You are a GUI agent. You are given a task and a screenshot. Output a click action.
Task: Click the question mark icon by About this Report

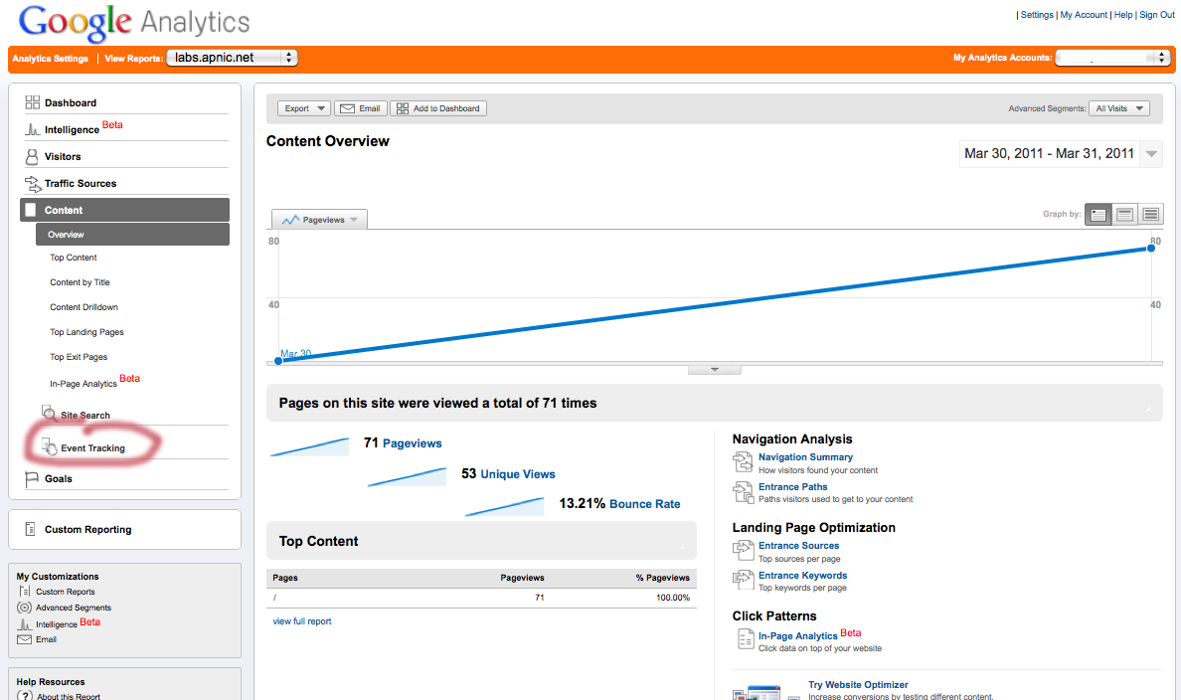coord(25,695)
